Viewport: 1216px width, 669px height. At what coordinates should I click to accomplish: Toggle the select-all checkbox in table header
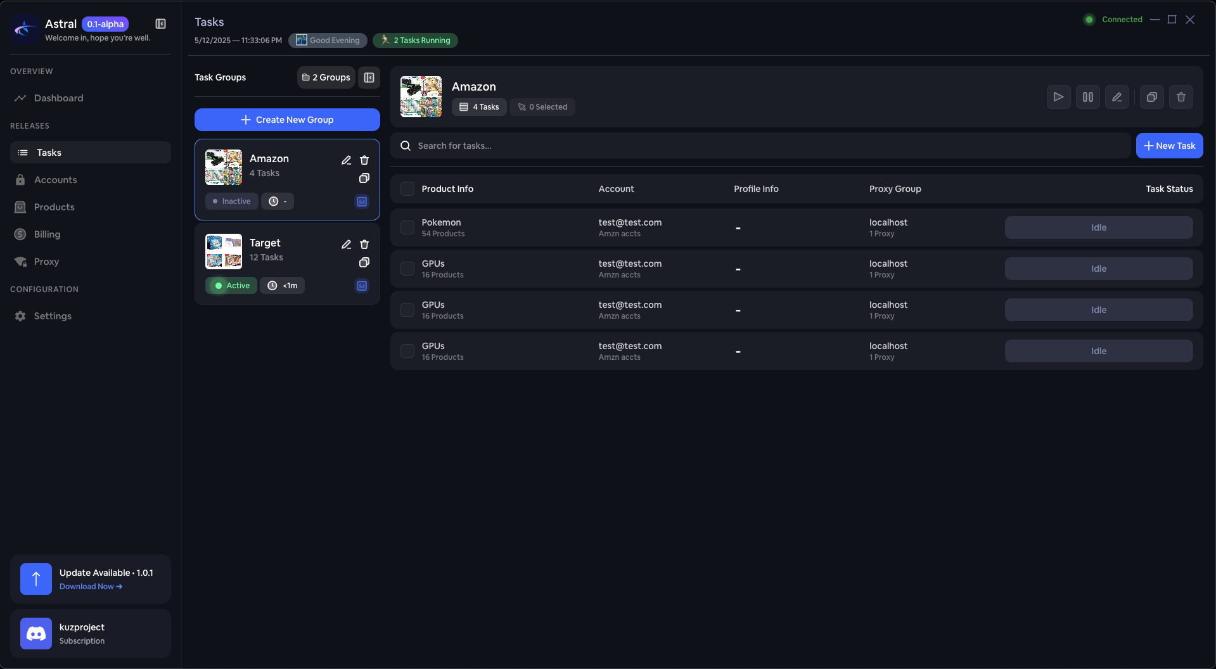[x=407, y=189]
